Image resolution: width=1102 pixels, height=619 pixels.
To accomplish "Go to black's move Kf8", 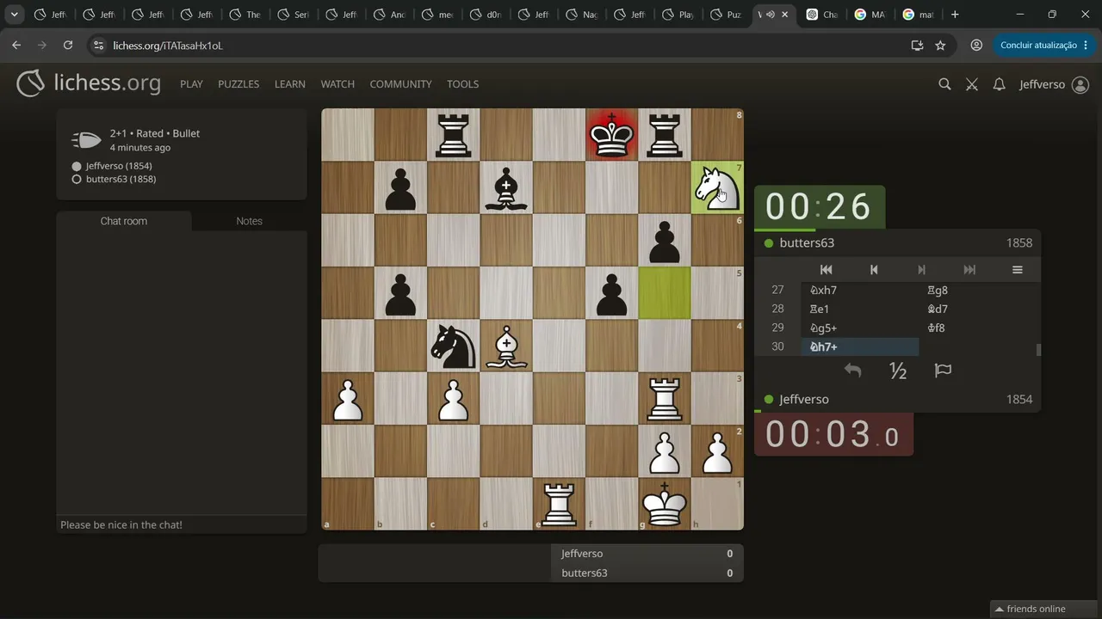I will tap(977, 328).
